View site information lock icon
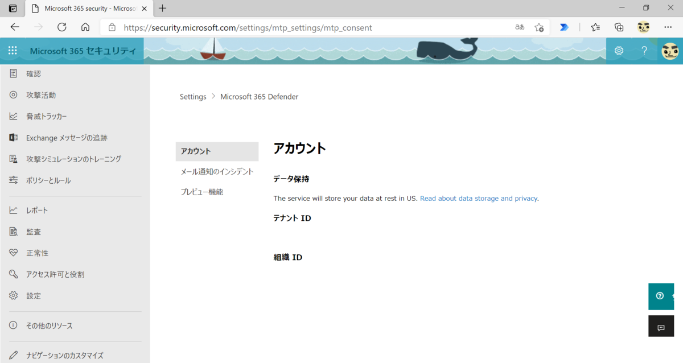Image resolution: width=683 pixels, height=363 pixels. tap(112, 27)
